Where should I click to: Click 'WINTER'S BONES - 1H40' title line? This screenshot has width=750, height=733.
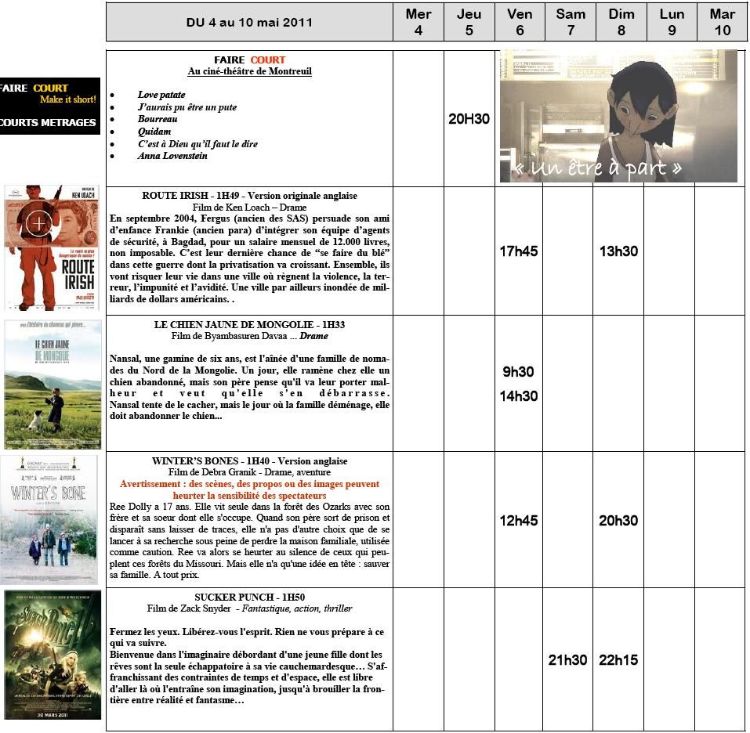[250, 461]
